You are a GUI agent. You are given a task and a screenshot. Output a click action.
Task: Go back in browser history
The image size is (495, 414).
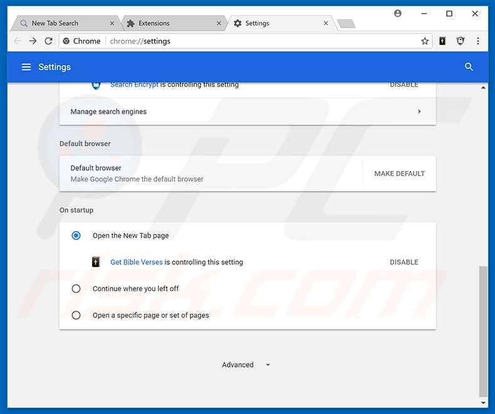click(x=18, y=41)
